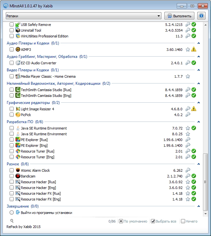Click the Java icon for version 7.0.72
This screenshot has height=236, width=211.
[18, 128]
